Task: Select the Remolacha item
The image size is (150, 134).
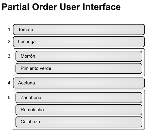Action: point(79,110)
